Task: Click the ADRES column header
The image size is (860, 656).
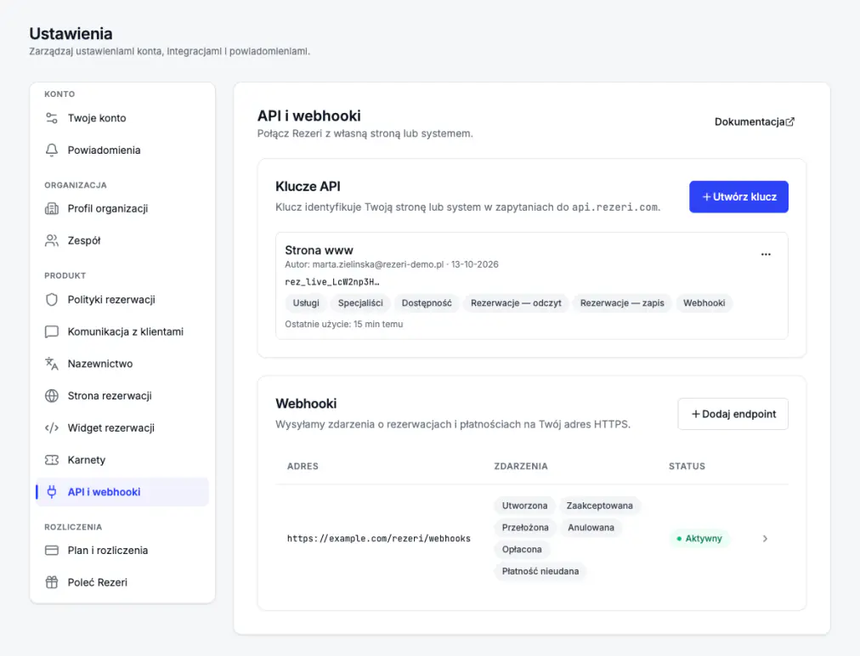Action: pyautogui.click(x=303, y=467)
